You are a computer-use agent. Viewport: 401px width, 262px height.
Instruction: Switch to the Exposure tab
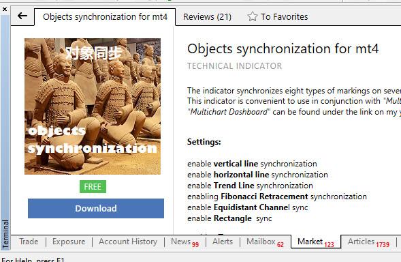coord(69,242)
